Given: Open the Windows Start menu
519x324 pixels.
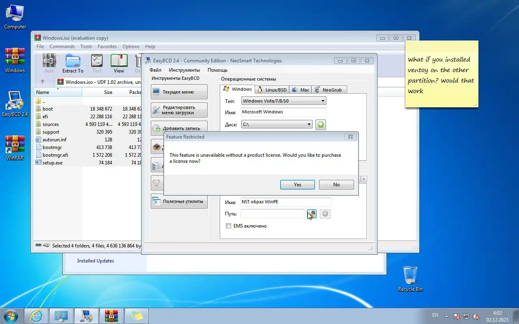Looking at the screenshot, I should pos(11,316).
